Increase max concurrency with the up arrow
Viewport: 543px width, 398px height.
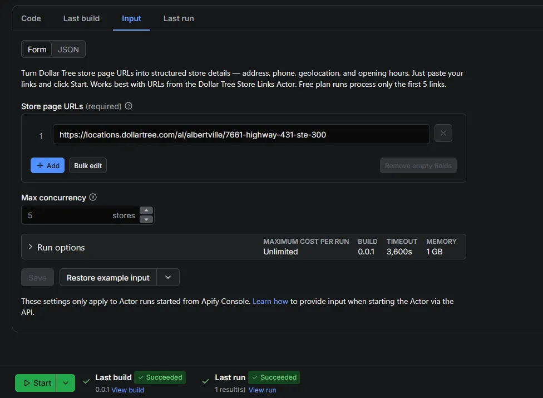146,210
